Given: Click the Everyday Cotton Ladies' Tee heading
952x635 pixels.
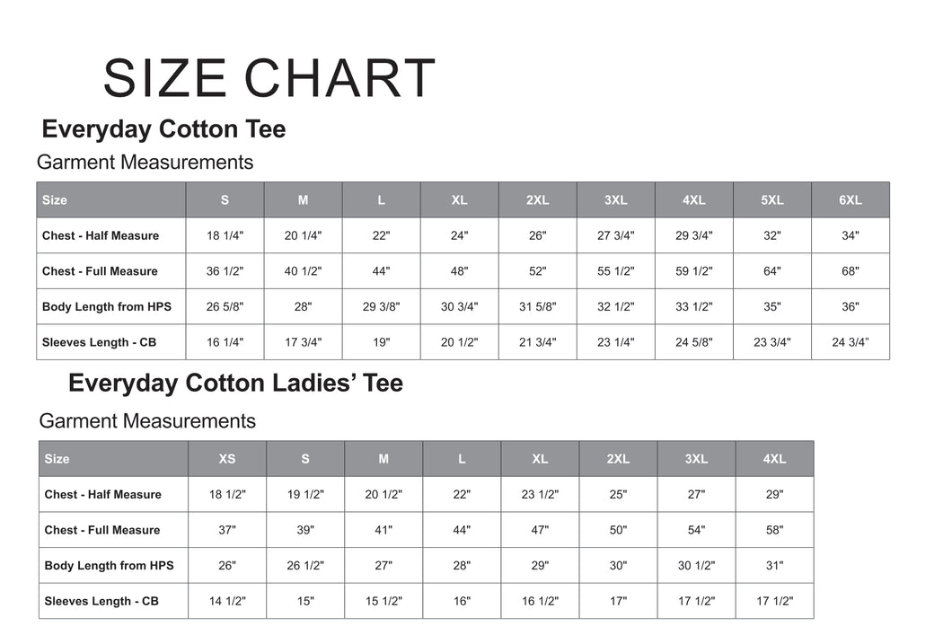Looking at the screenshot, I should pyautogui.click(x=235, y=384).
